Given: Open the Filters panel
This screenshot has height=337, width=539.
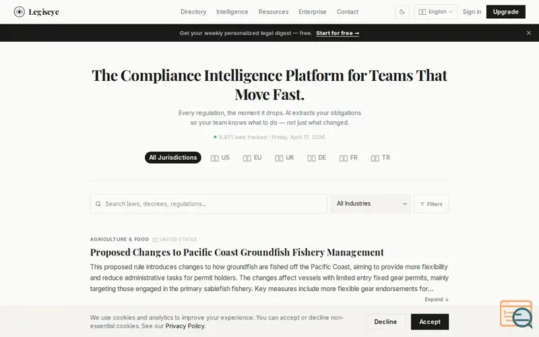Looking at the screenshot, I should 431,204.
